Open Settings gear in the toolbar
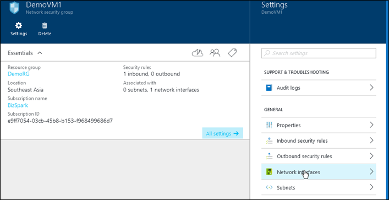The width and height of the screenshot is (389, 200). pos(19,29)
